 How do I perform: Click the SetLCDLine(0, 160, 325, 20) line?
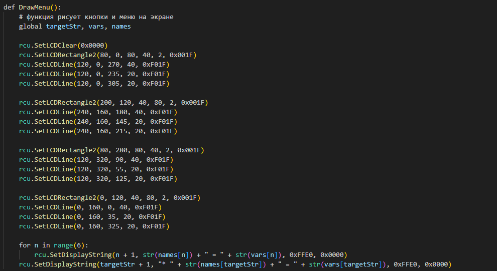[94, 226]
